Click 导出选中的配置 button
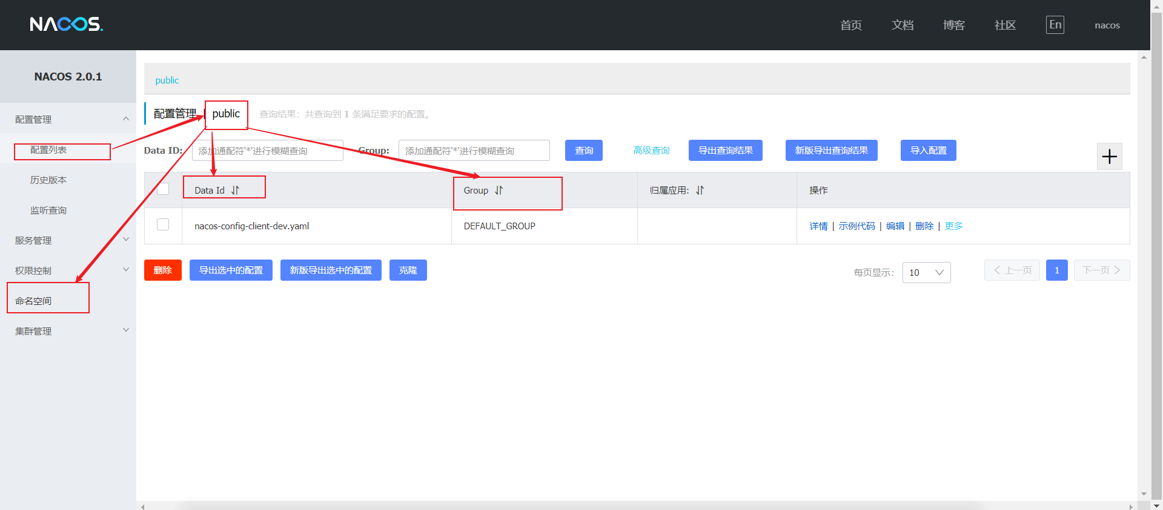 231,270
